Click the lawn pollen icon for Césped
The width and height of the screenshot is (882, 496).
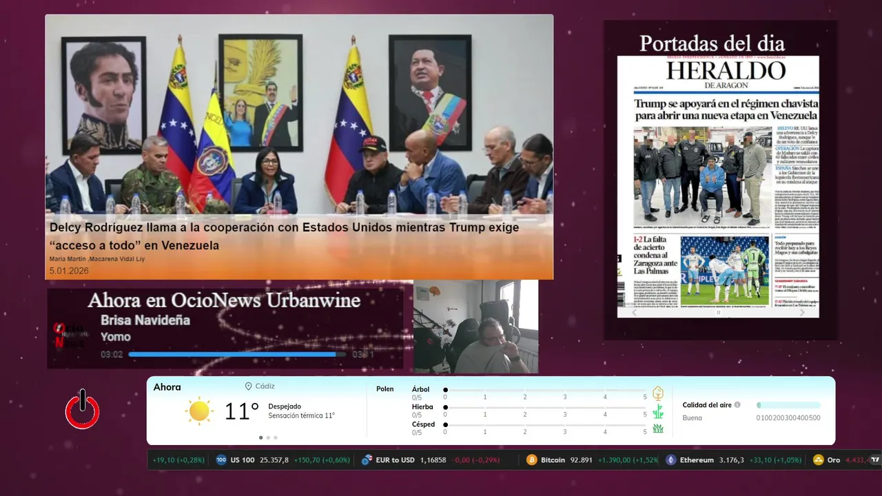(x=658, y=428)
